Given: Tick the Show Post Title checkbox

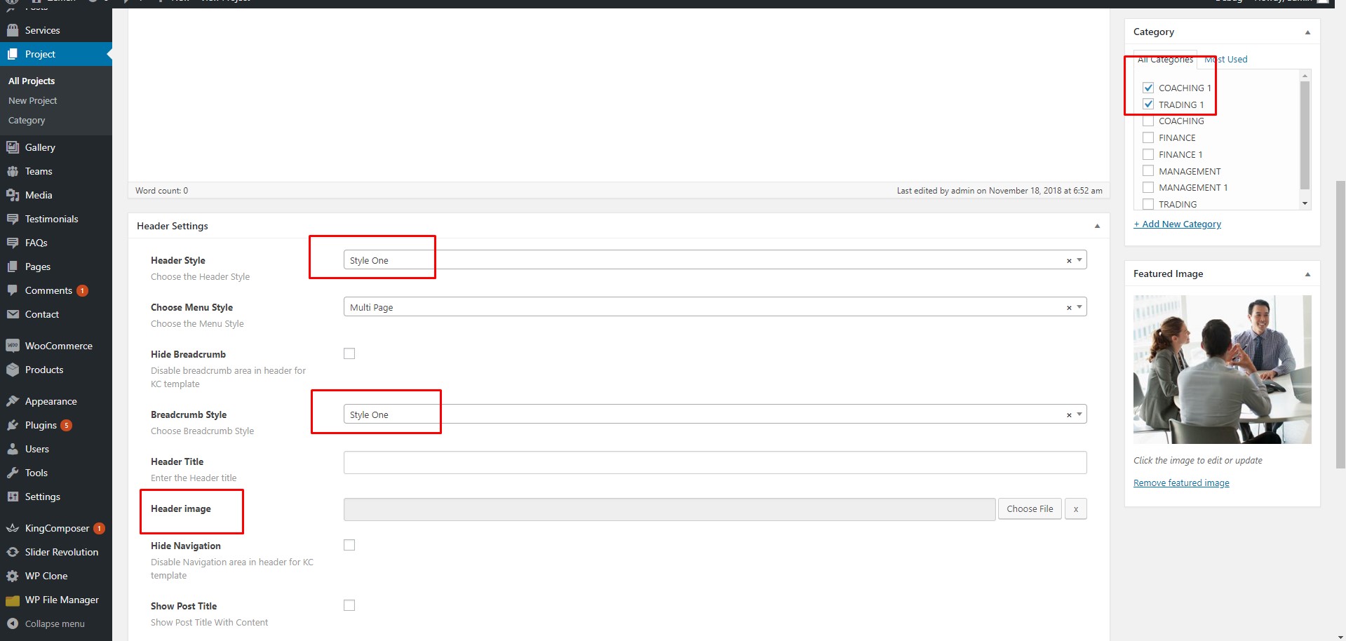Looking at the screenshot, I should click(x=349, y=605).
